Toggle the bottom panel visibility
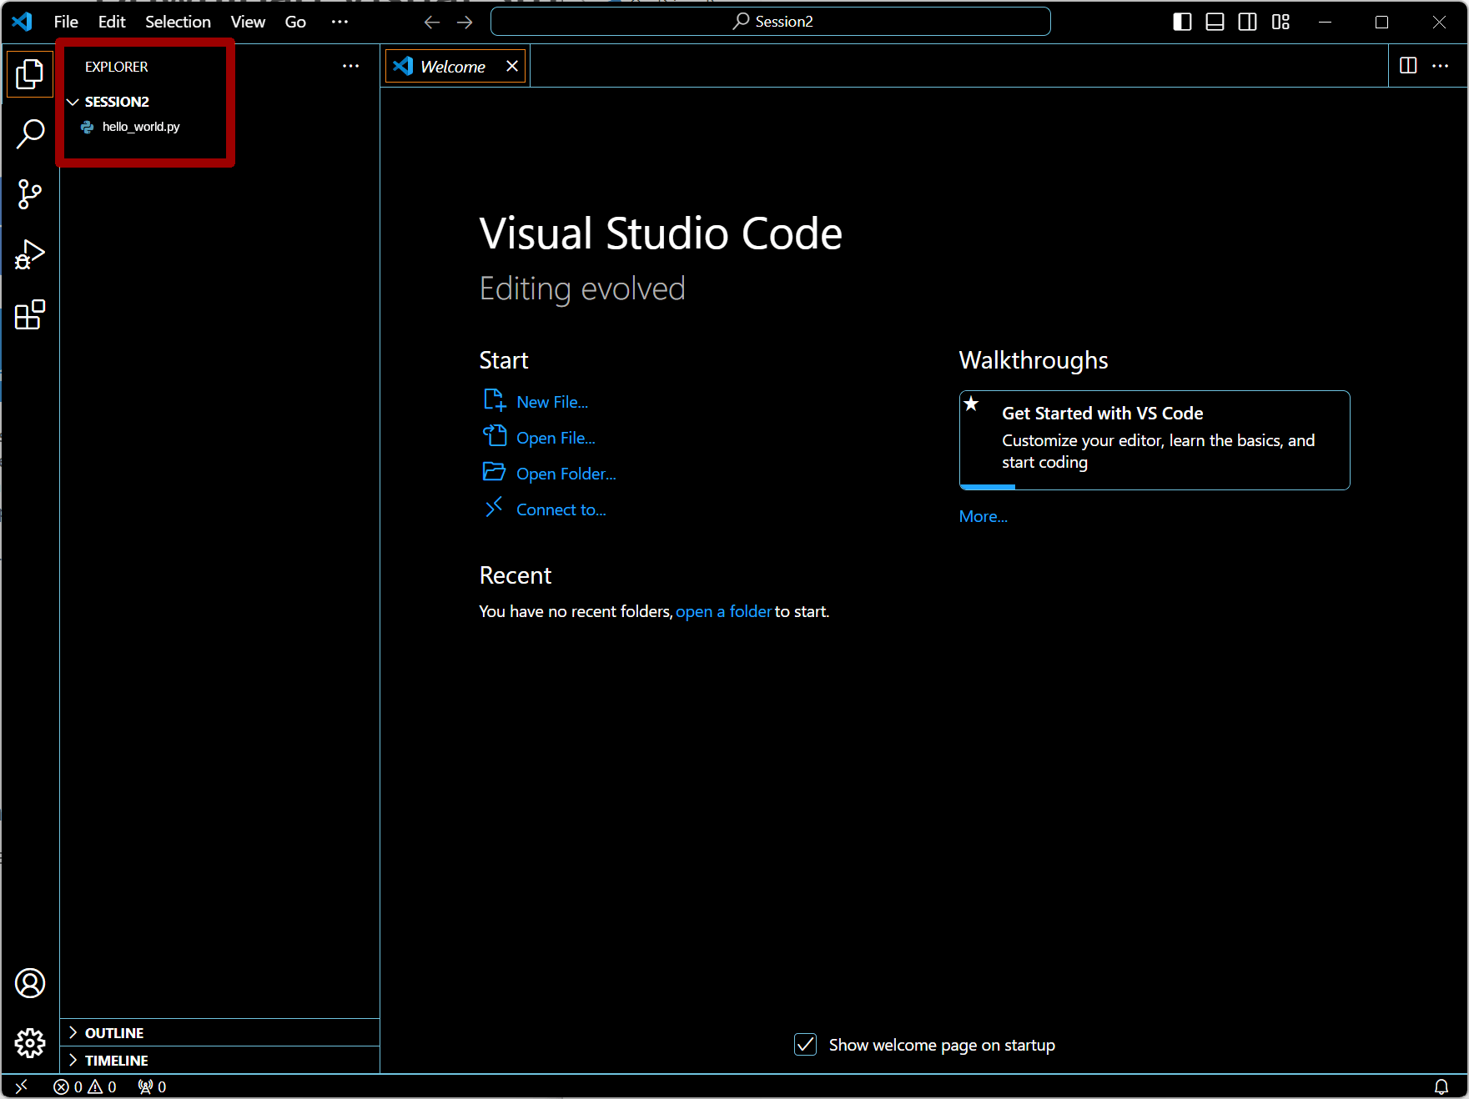The height and width of the screenshot is (1099, 1469). pyautogui.click(x=1215, y=23)
